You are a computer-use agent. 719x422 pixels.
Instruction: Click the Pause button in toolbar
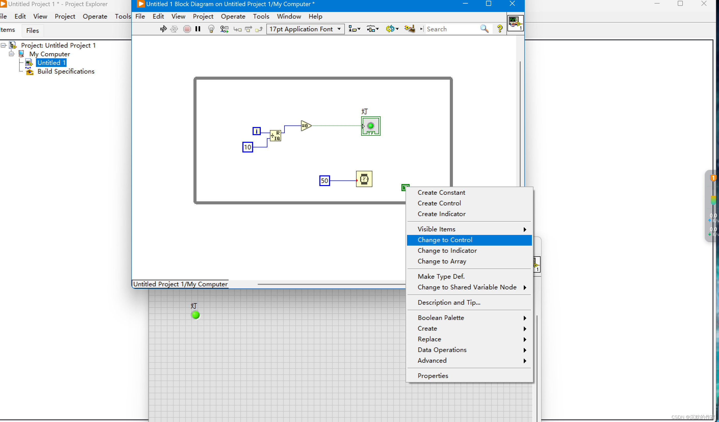click(198, 29)
